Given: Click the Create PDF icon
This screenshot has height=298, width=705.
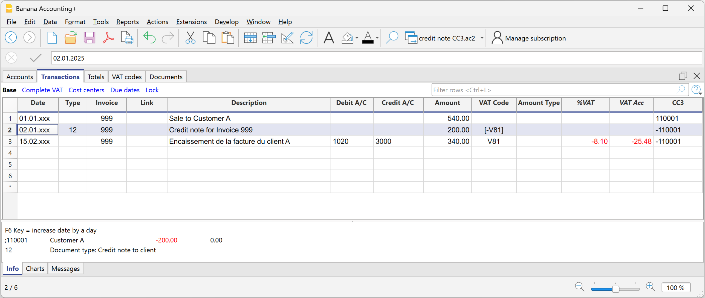Looking at the screenshot, I should [108, 38].
